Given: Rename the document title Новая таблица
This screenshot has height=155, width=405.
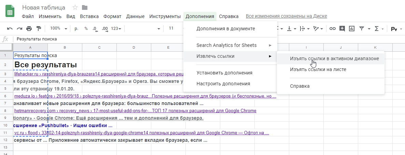Looking at the screenshot, I should click(44, 7).
